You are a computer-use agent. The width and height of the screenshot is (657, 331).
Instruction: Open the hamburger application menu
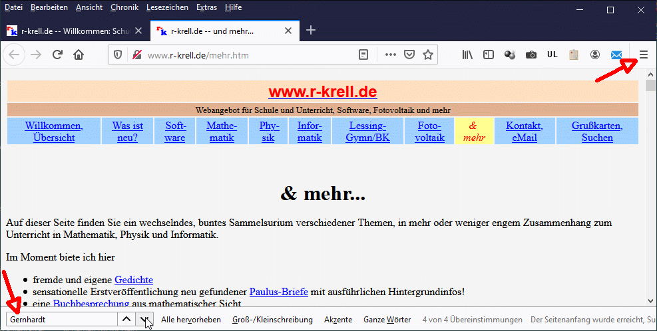(x=643, y=55)
